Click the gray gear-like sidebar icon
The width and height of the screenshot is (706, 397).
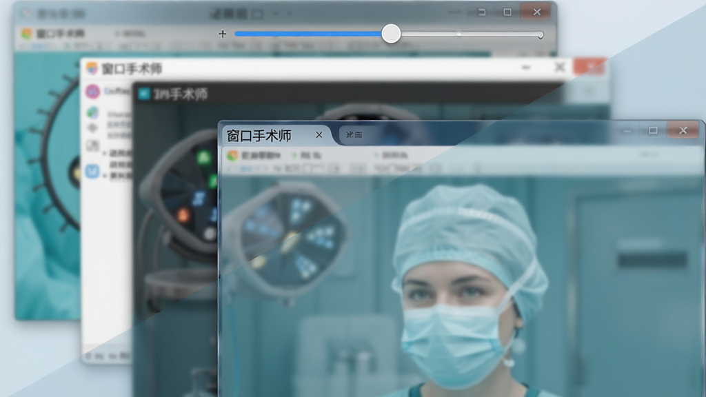tap(92, 128)
